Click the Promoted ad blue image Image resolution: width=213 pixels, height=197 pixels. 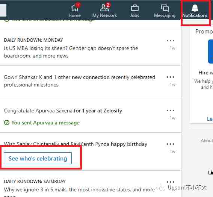click(x=210, y=52)
